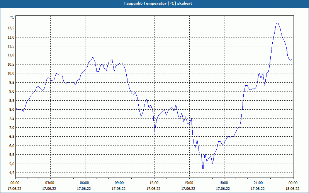This screenshot has width=309, height=193.
Task: Click the 12:00 time label
Action: pos(154,183)
